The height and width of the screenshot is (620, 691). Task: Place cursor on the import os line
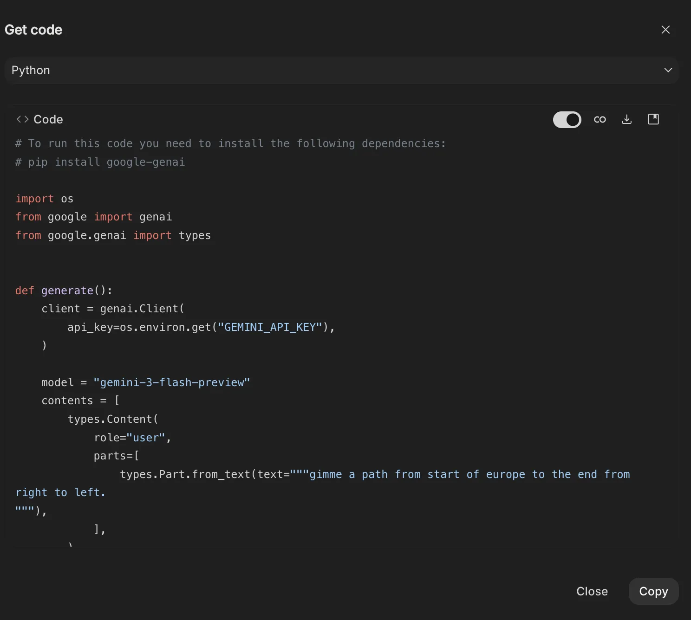pyautogui.click(x=45, y=198)
